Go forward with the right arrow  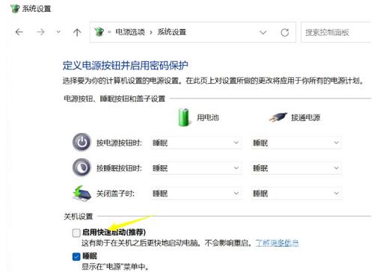coord(40,32)
